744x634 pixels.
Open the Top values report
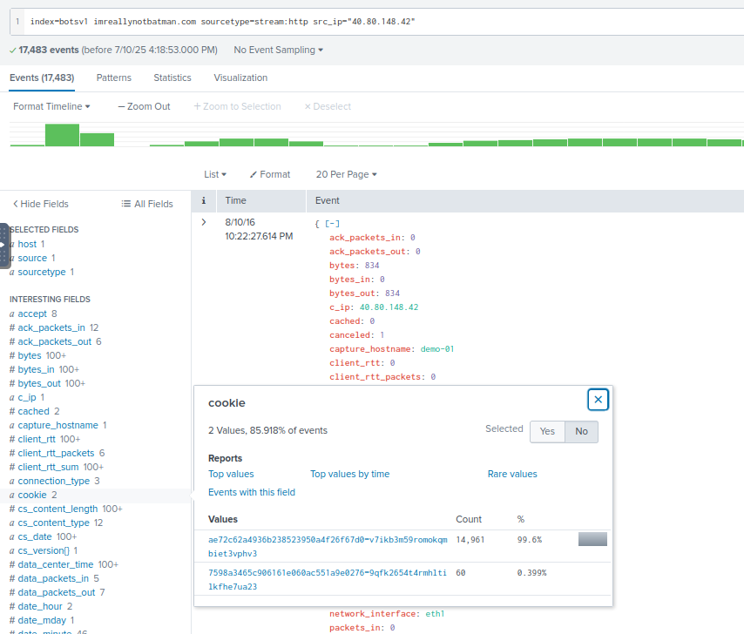[231, 475]
